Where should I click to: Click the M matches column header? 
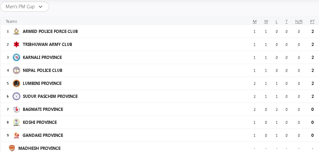254,22
